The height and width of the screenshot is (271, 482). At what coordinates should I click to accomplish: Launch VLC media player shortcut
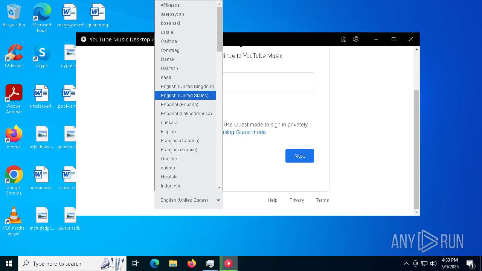coord(14,221)
